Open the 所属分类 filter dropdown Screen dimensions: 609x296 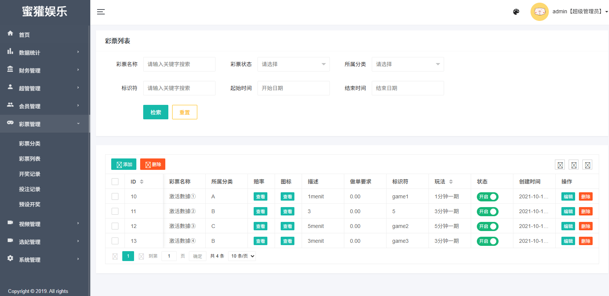point(408,64)
